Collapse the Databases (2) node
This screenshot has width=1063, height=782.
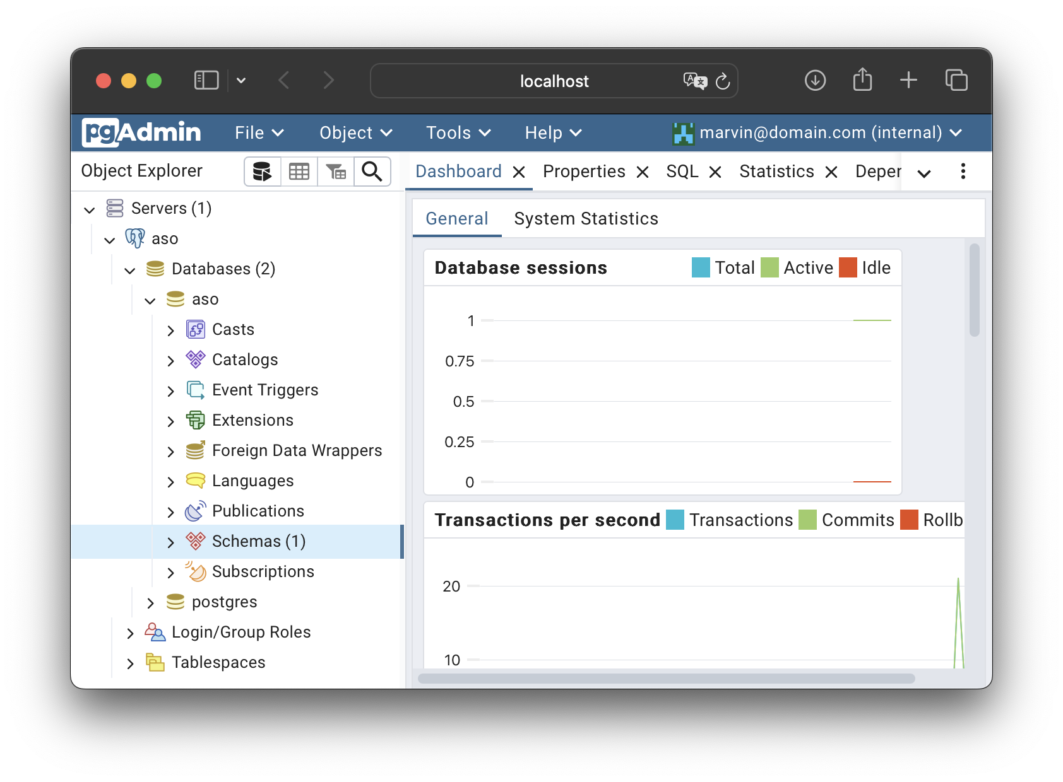130,270
